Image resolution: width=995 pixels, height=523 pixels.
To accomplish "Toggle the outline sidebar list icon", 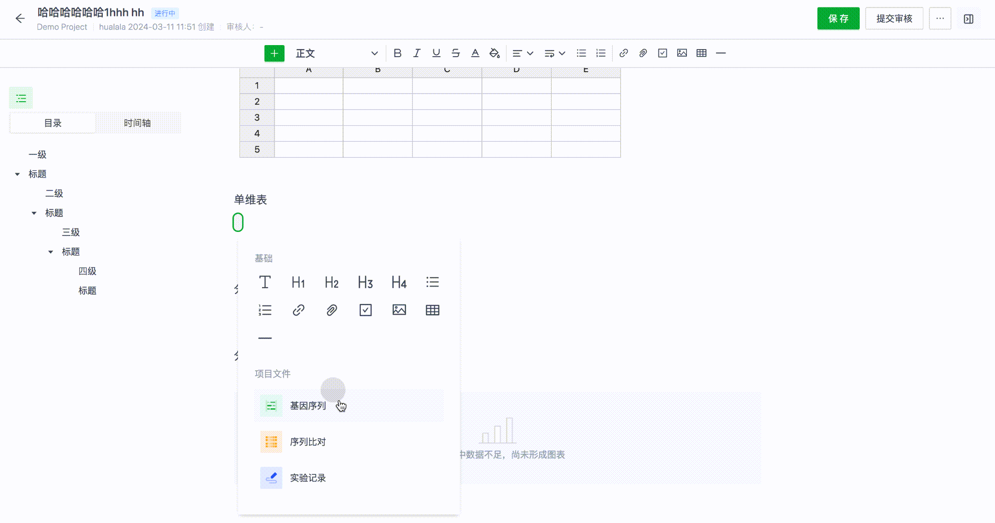I will tap(21, 98).
